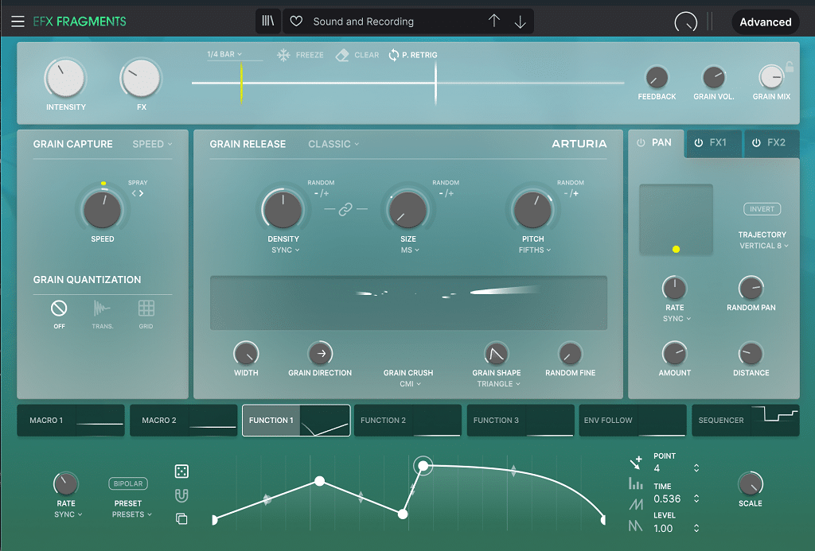This screenshot has height=551, width=815.
Task: Click the function randomize dice icon
Action: point(182,471)
